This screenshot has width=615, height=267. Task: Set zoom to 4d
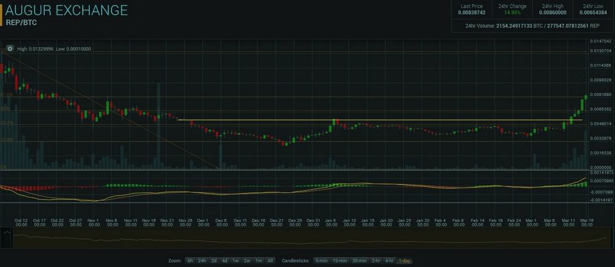pos(224,260)
